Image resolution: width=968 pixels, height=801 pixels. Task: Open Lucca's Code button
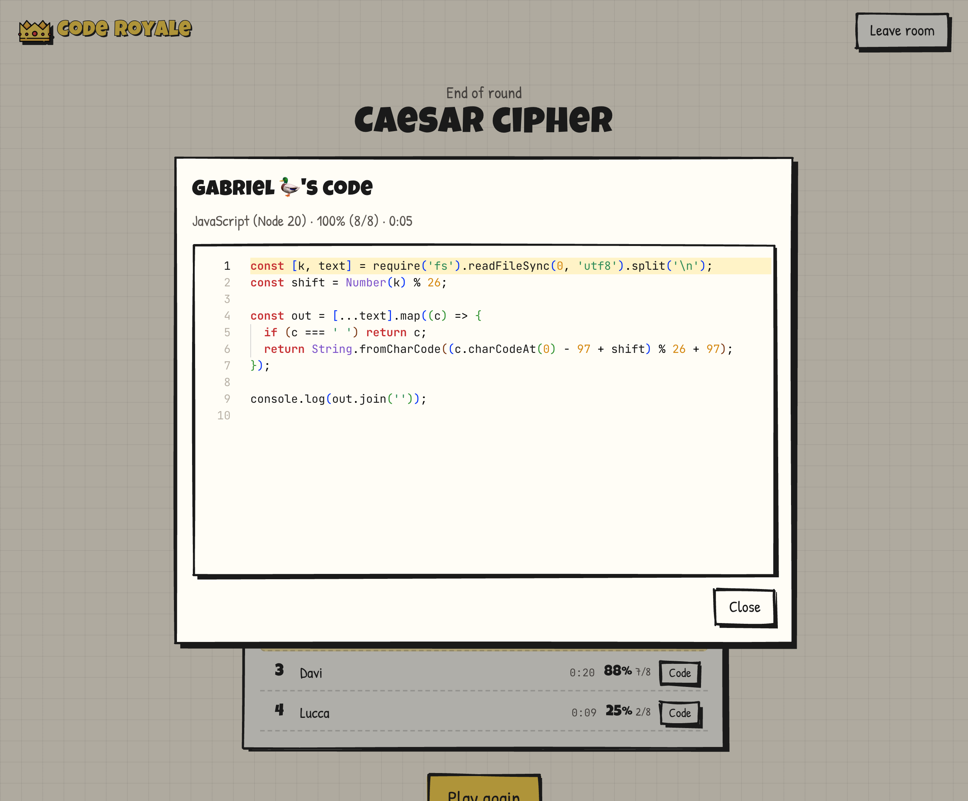pos(679,713)
